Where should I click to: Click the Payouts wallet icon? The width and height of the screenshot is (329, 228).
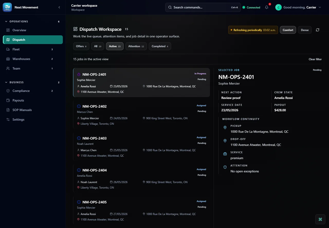click(x=8, y=100)
